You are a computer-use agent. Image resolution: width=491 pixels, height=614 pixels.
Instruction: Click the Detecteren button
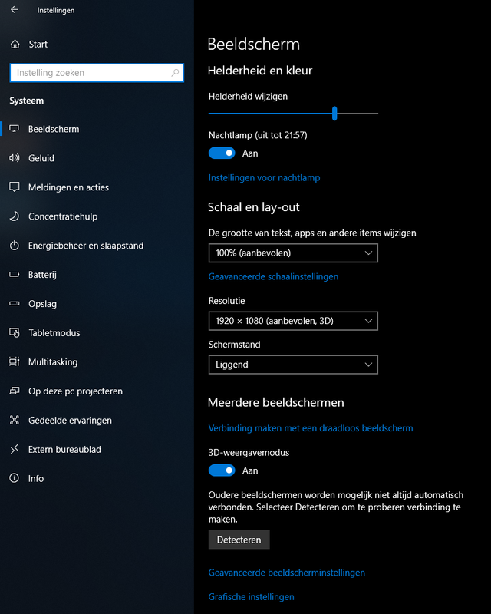click(x=239, y=540)
